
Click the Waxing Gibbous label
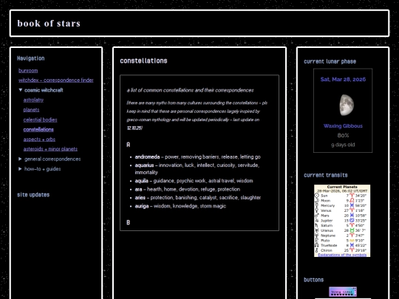click(x=343, y=126)
